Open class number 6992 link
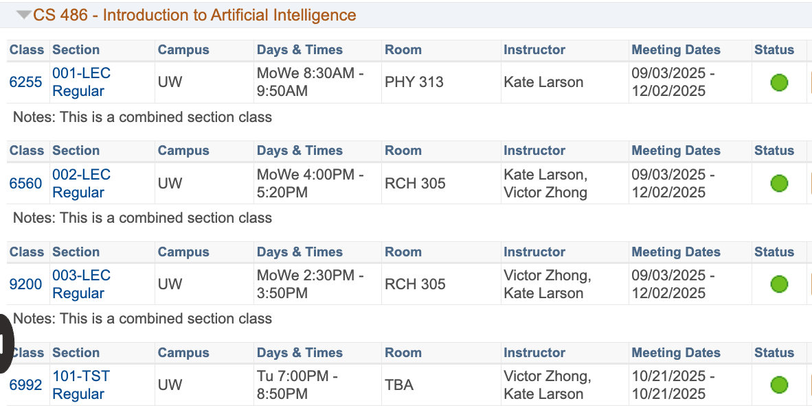Viewport: 812px width, 414px height. pyautogui.click(x=25, y=385)
